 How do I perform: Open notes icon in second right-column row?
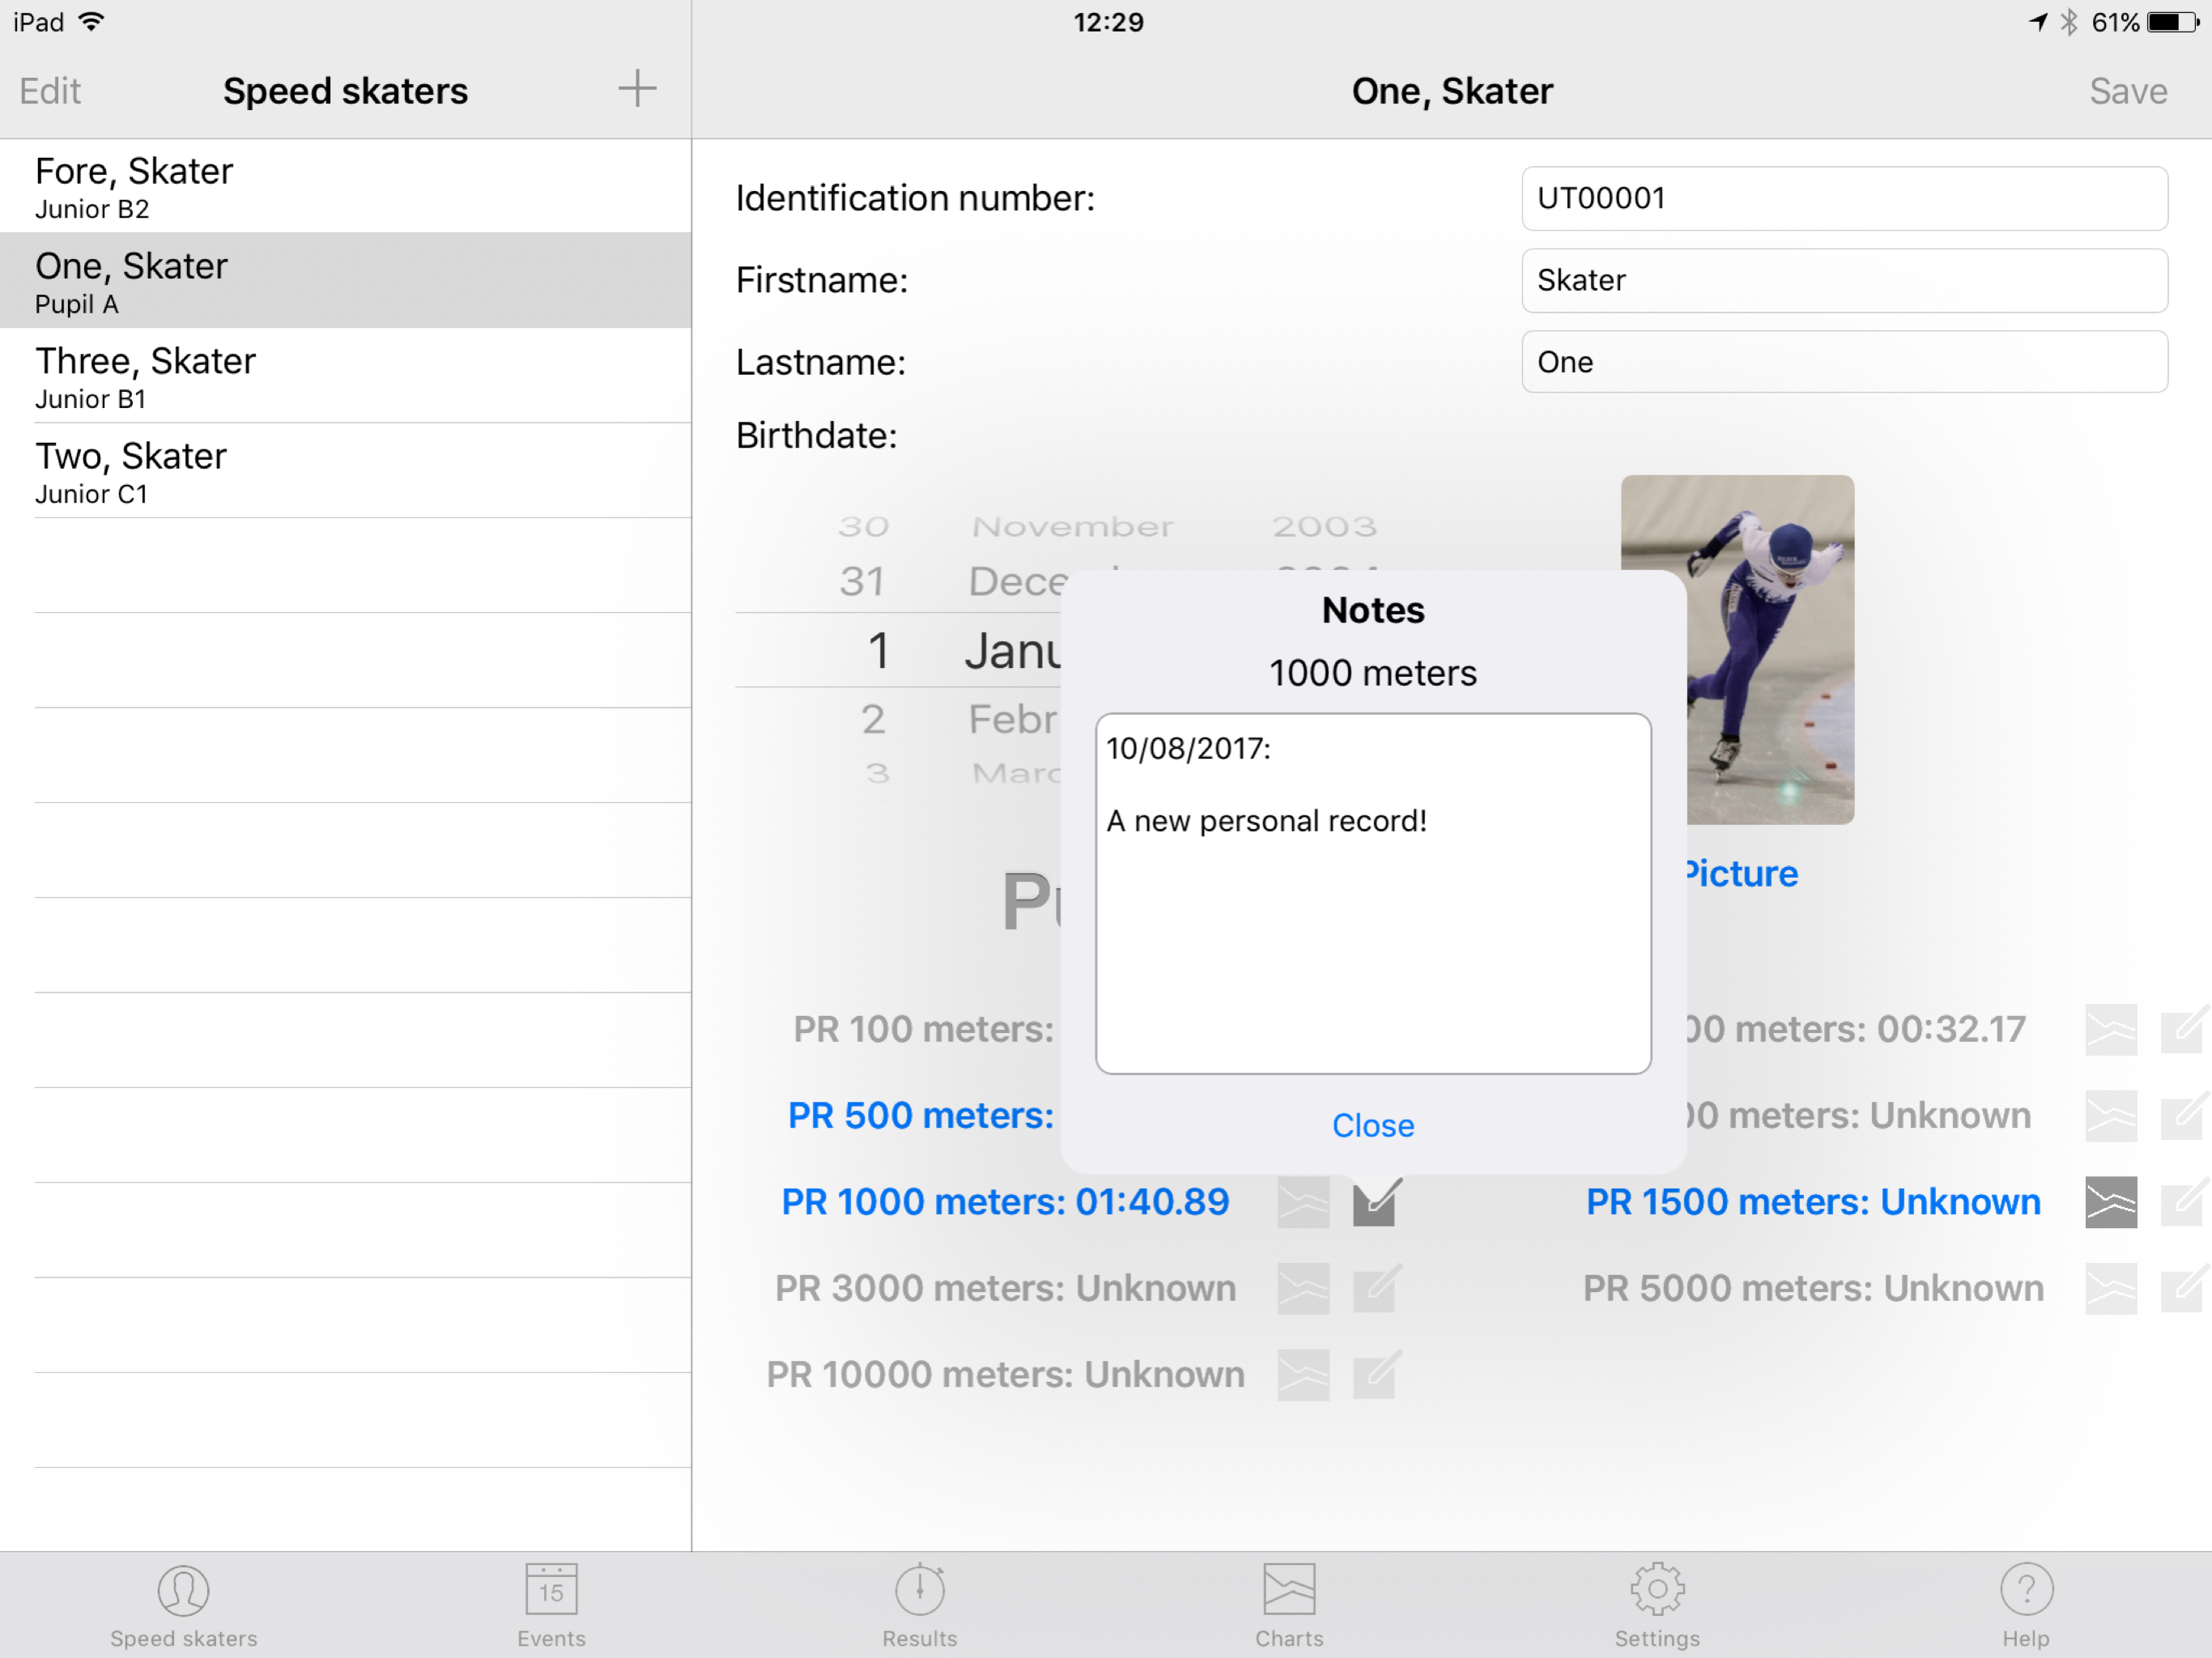[x=2185, y=1116]
